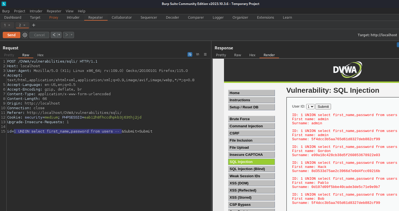Open the View menu

click(70, 11)
